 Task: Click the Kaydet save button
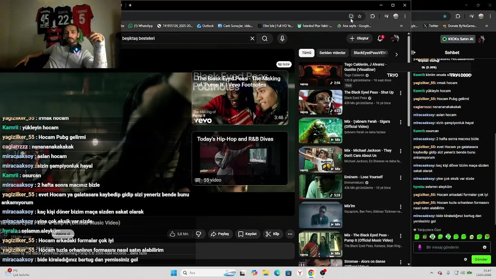pos(247,234)
